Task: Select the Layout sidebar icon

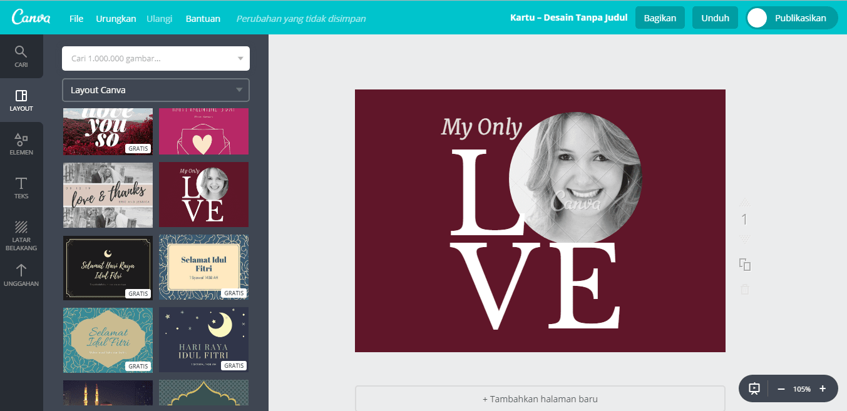Action: pyautogui.click(x=21, y=100)
